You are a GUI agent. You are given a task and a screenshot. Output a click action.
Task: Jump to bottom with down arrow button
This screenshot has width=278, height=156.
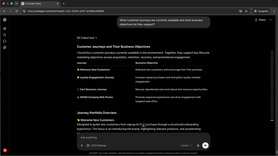143,125
